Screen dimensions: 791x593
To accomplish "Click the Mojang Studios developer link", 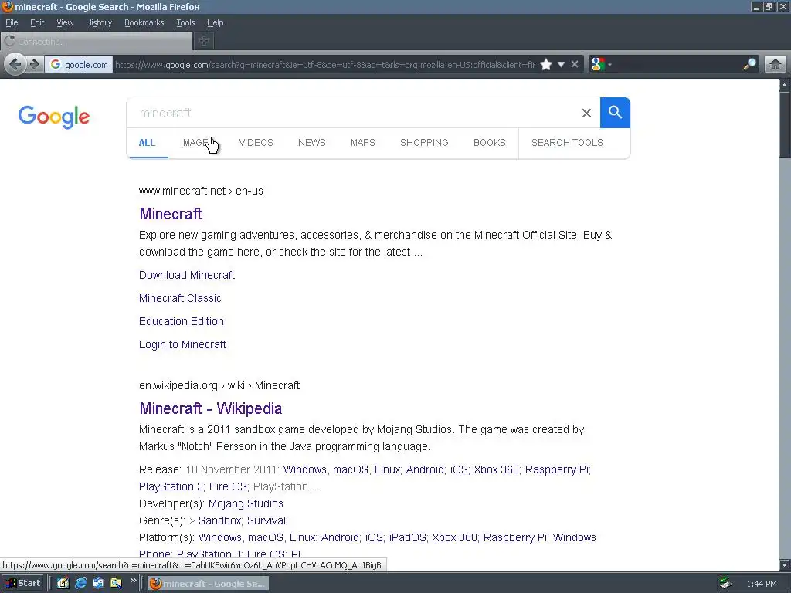I will (246, 503).
